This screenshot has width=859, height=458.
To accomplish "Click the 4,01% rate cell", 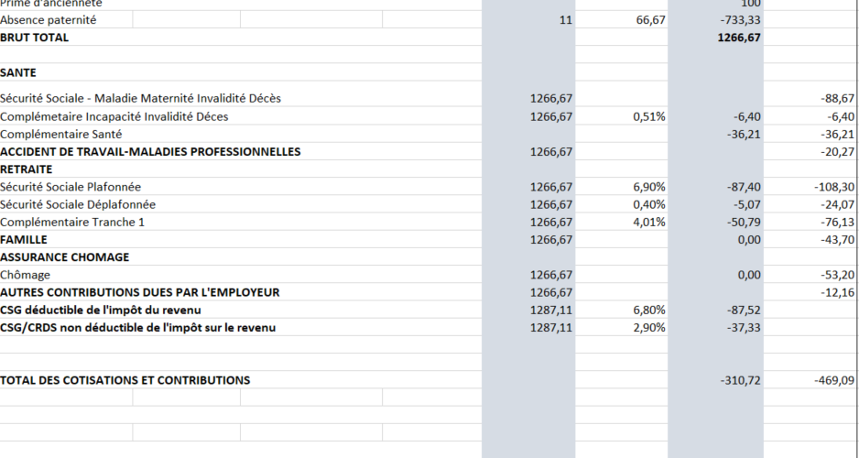I will 649,222.
